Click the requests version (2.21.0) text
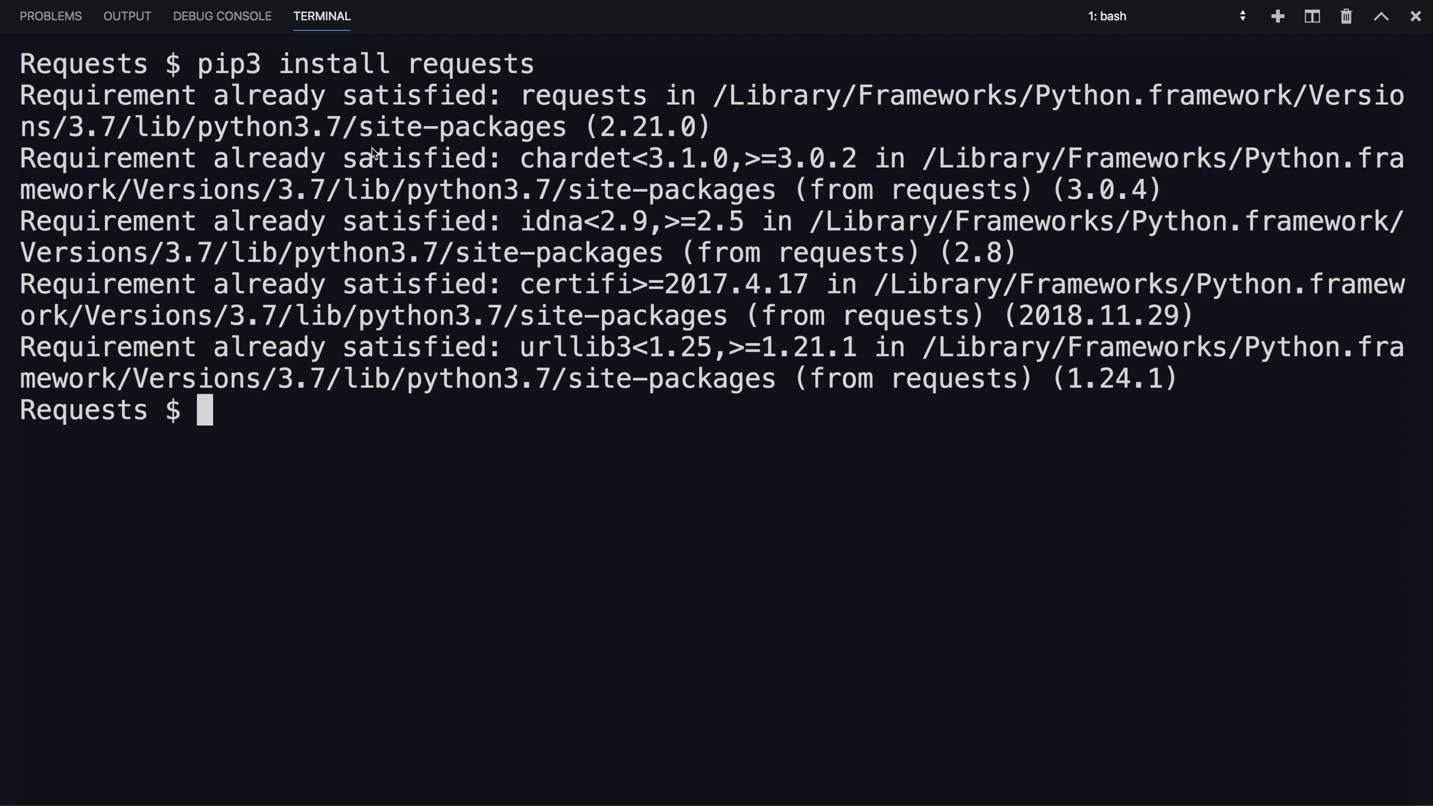This screenshot has width=1433, height=806. tap(648, 127)
